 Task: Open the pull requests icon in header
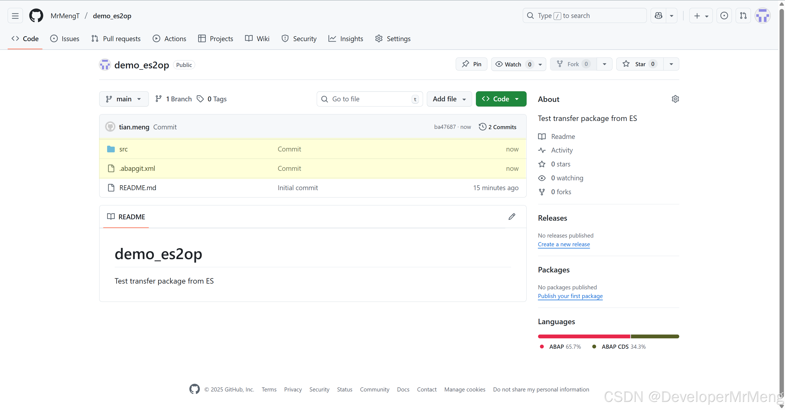point(743,16)
